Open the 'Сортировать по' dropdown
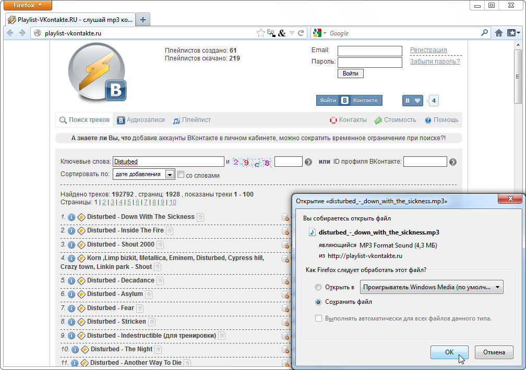 pos(144,174)
